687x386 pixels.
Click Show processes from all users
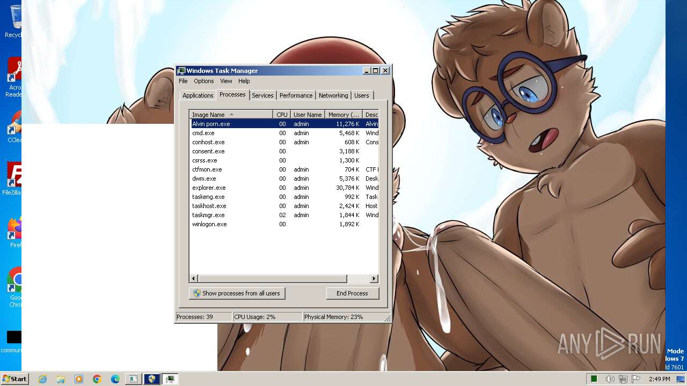(237, 293)
